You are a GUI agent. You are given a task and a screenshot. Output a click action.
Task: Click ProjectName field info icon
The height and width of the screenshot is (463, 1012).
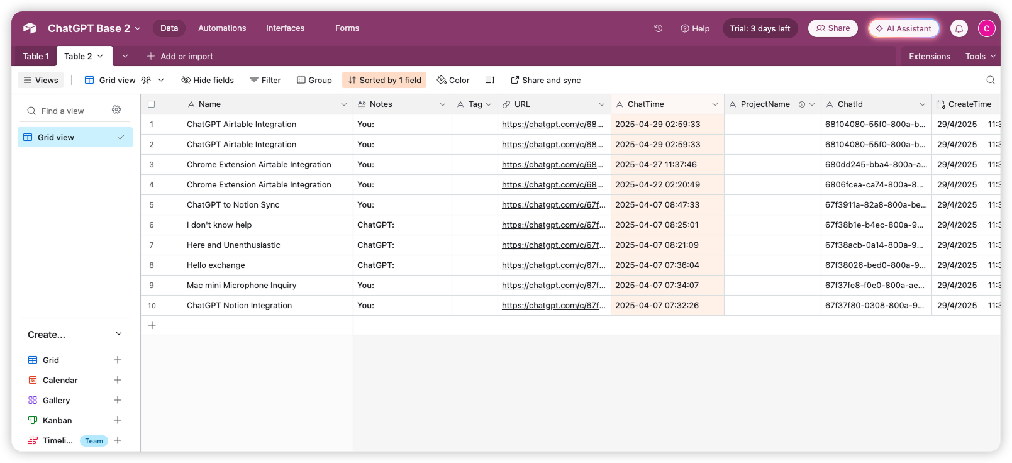(x=802, y=104)
